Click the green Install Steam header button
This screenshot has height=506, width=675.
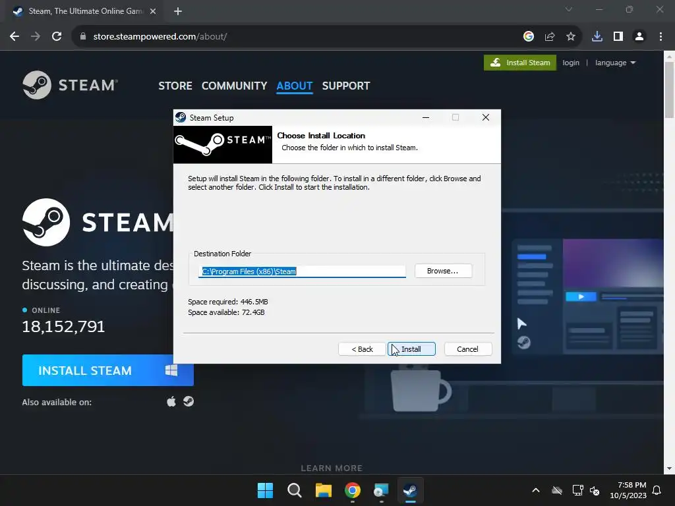tap(520, 63)
